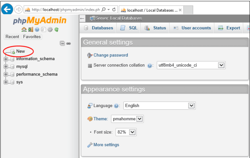The width and height of the screenshot is (250, 158).
Task: Click the Favorites button
Action: 32,37
